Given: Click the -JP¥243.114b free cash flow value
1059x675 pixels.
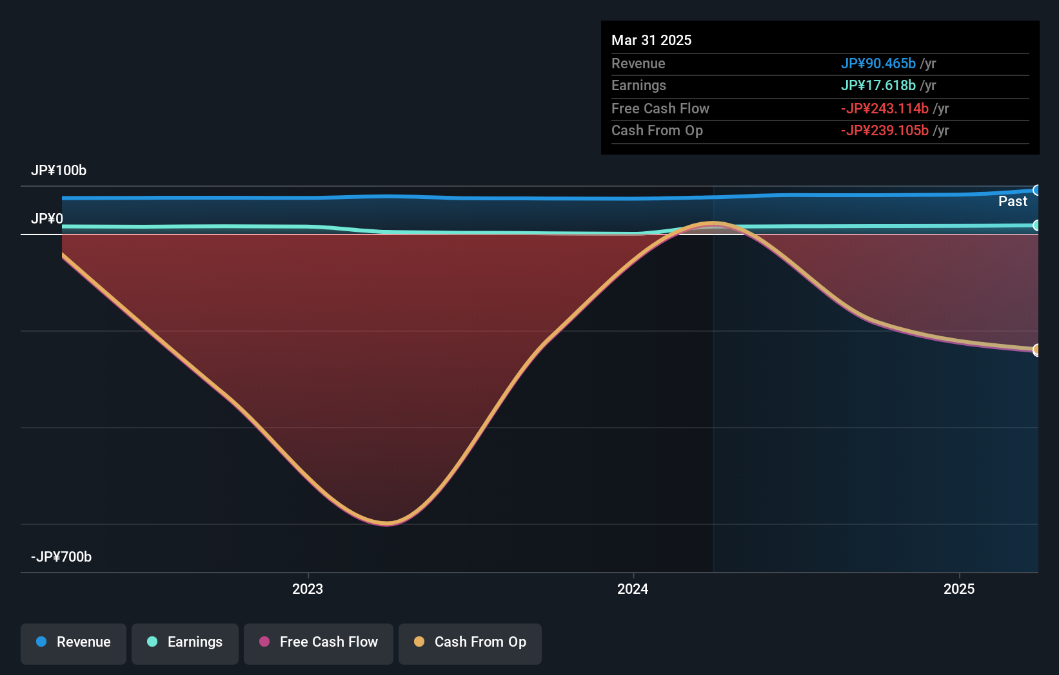Looking at the screenshot, I should [x=885, y=108].
